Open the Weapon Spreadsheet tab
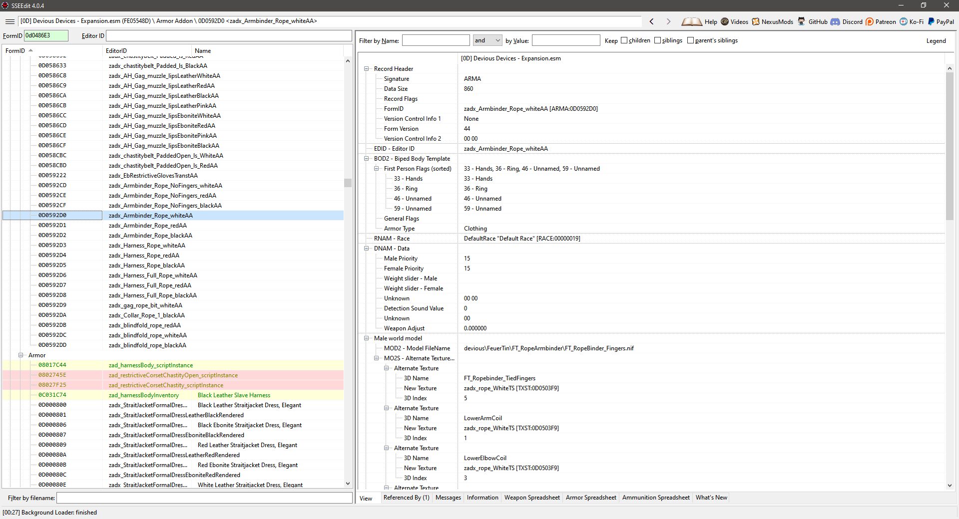This screenshot has height=519, width=959. coord(532,498)
